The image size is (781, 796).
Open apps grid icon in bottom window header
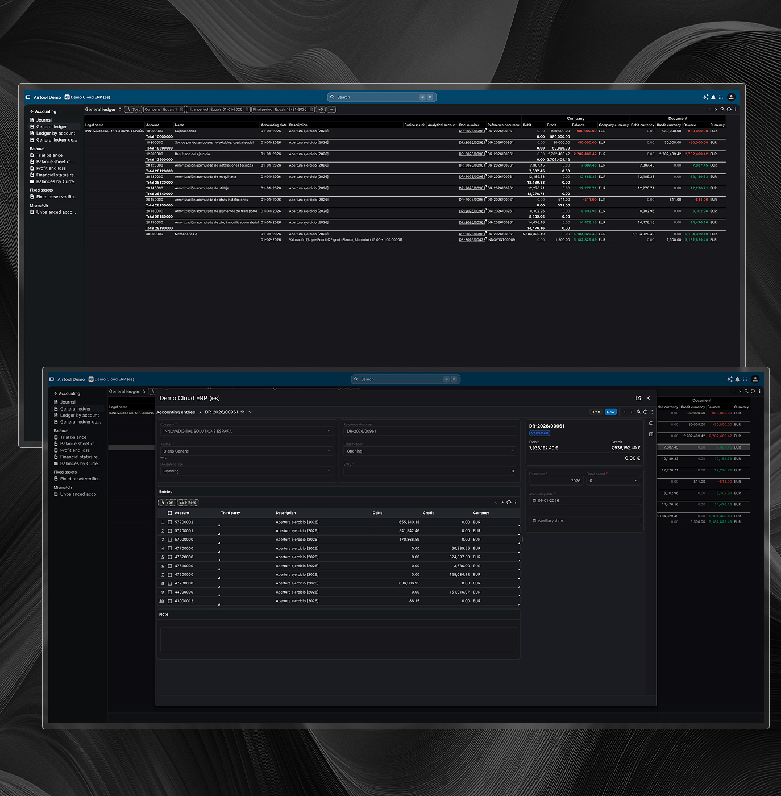pyautogui.click(x=745, y=379)
